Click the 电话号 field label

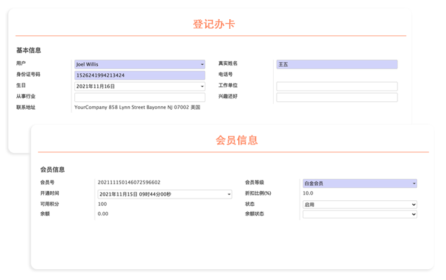[x=226, y=75]
